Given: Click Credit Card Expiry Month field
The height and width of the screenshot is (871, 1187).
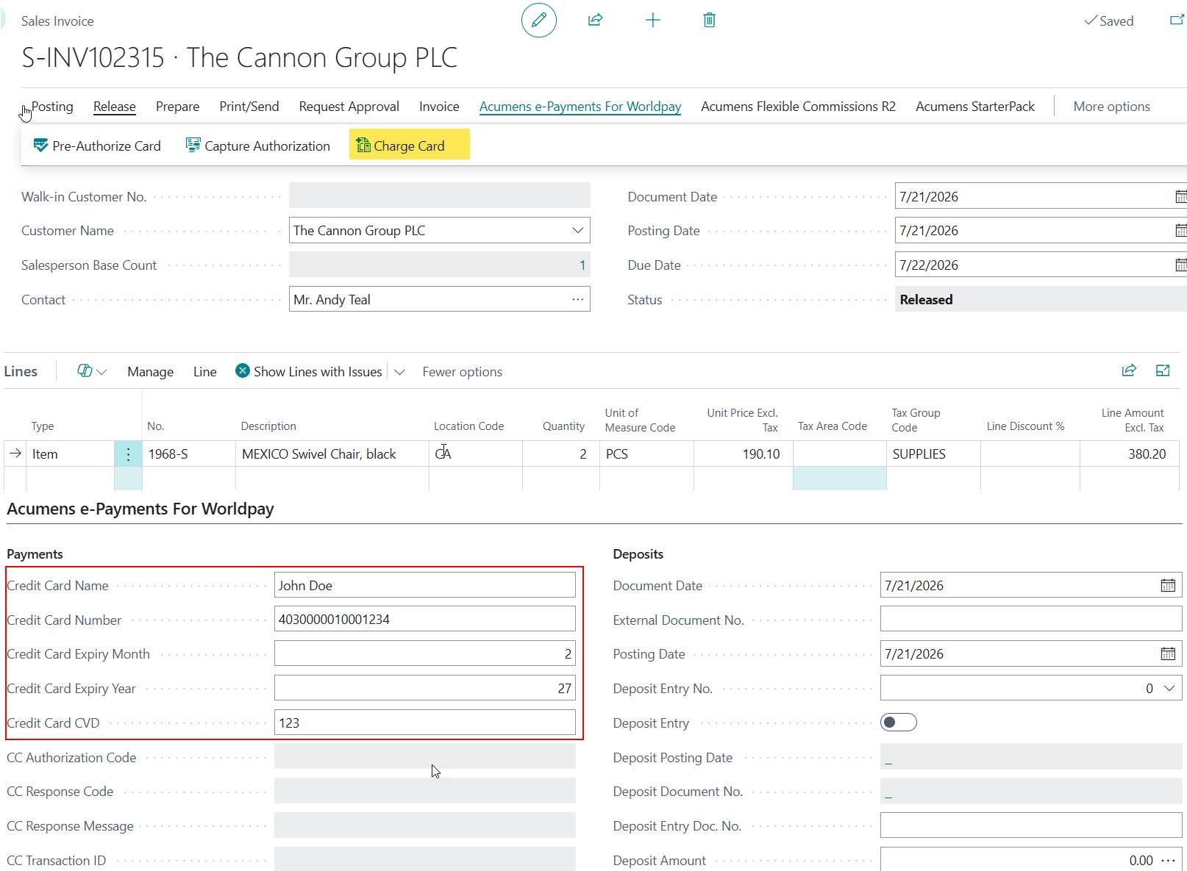Looking at the screenshot, I should [425, 654].
